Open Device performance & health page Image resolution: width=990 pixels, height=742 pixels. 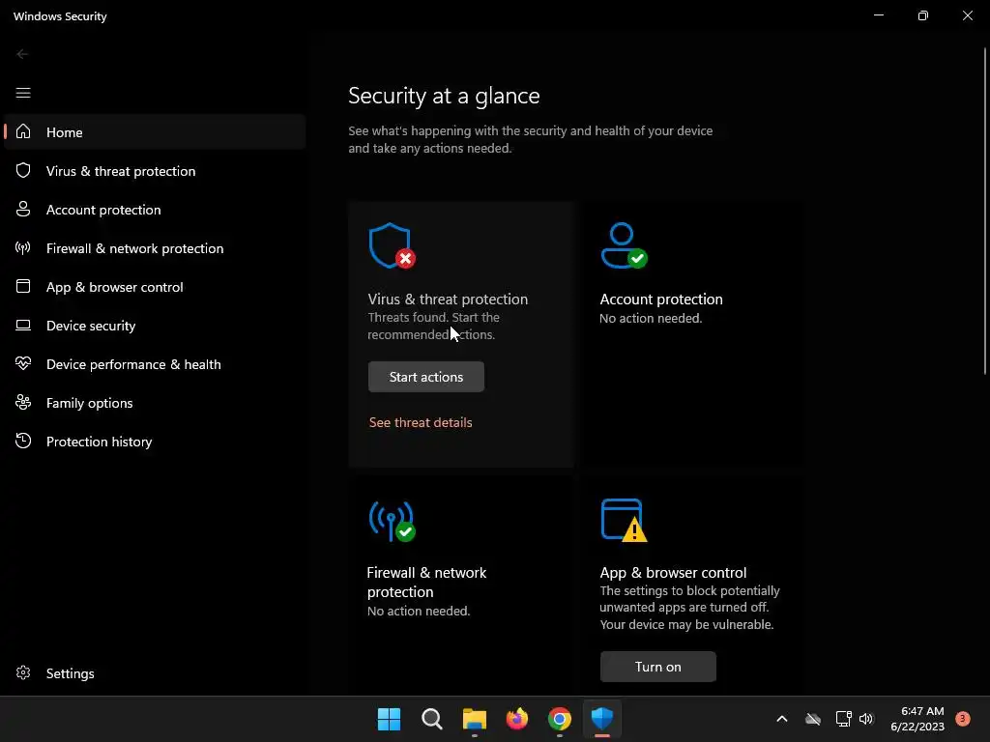(x=155, y=364)
